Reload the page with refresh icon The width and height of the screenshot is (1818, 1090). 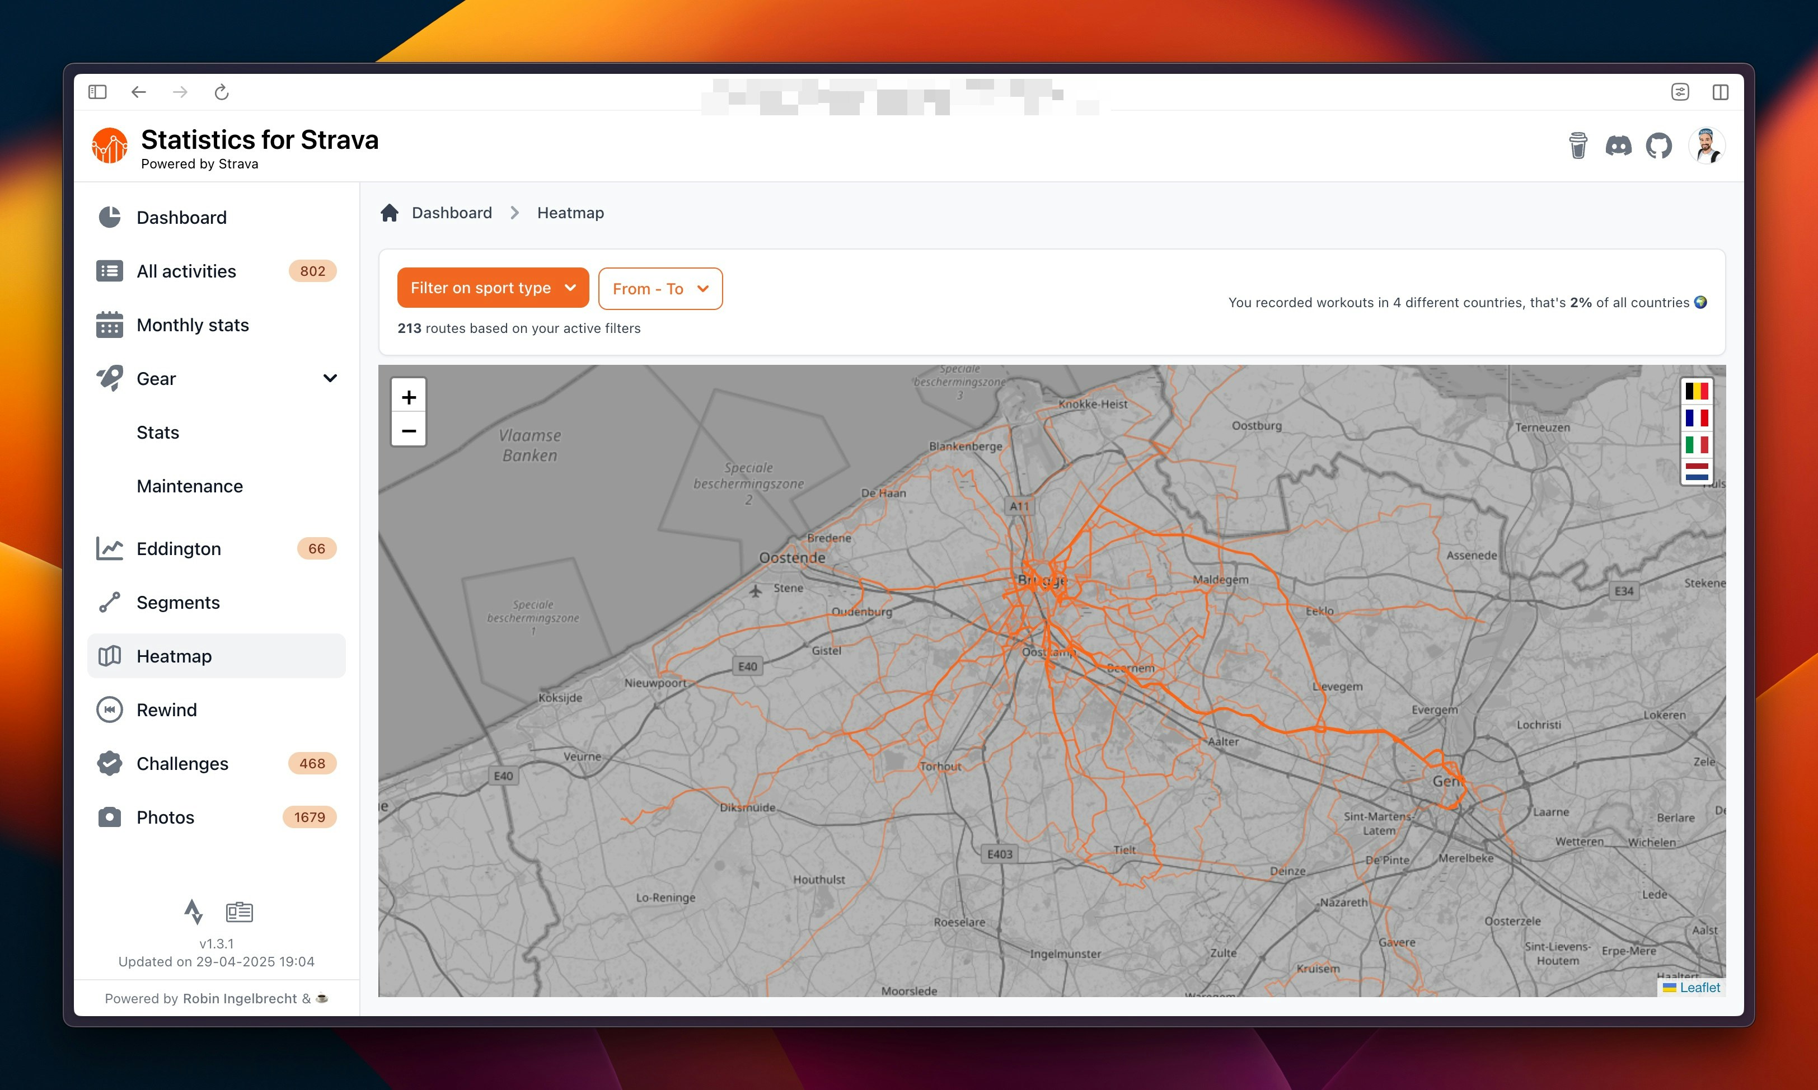pyautogui.click(x=221, y=92)
